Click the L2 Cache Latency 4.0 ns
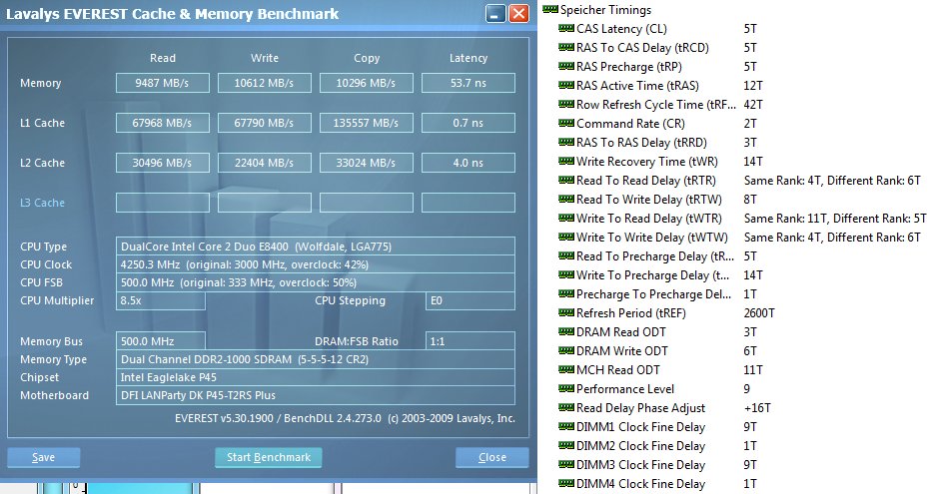This screenshot has height=494, width=935. tap(468, 163)
